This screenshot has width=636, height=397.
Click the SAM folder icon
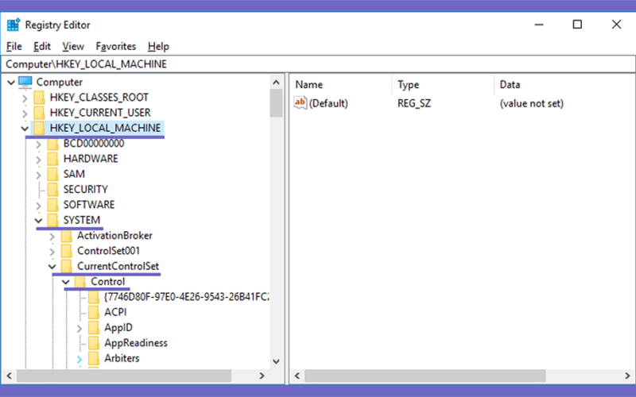point(52,174)
